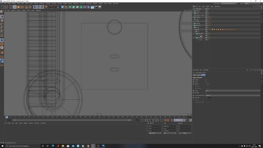263x148 pixels.
Task: Toggle Autokeying next to the record button
Action: click(x=168, y=120)
